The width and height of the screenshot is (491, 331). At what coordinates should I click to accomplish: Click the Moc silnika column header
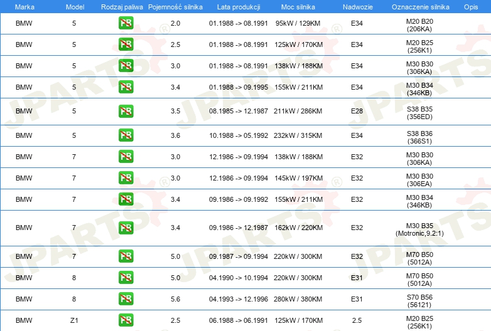click(x=298, y=7)
